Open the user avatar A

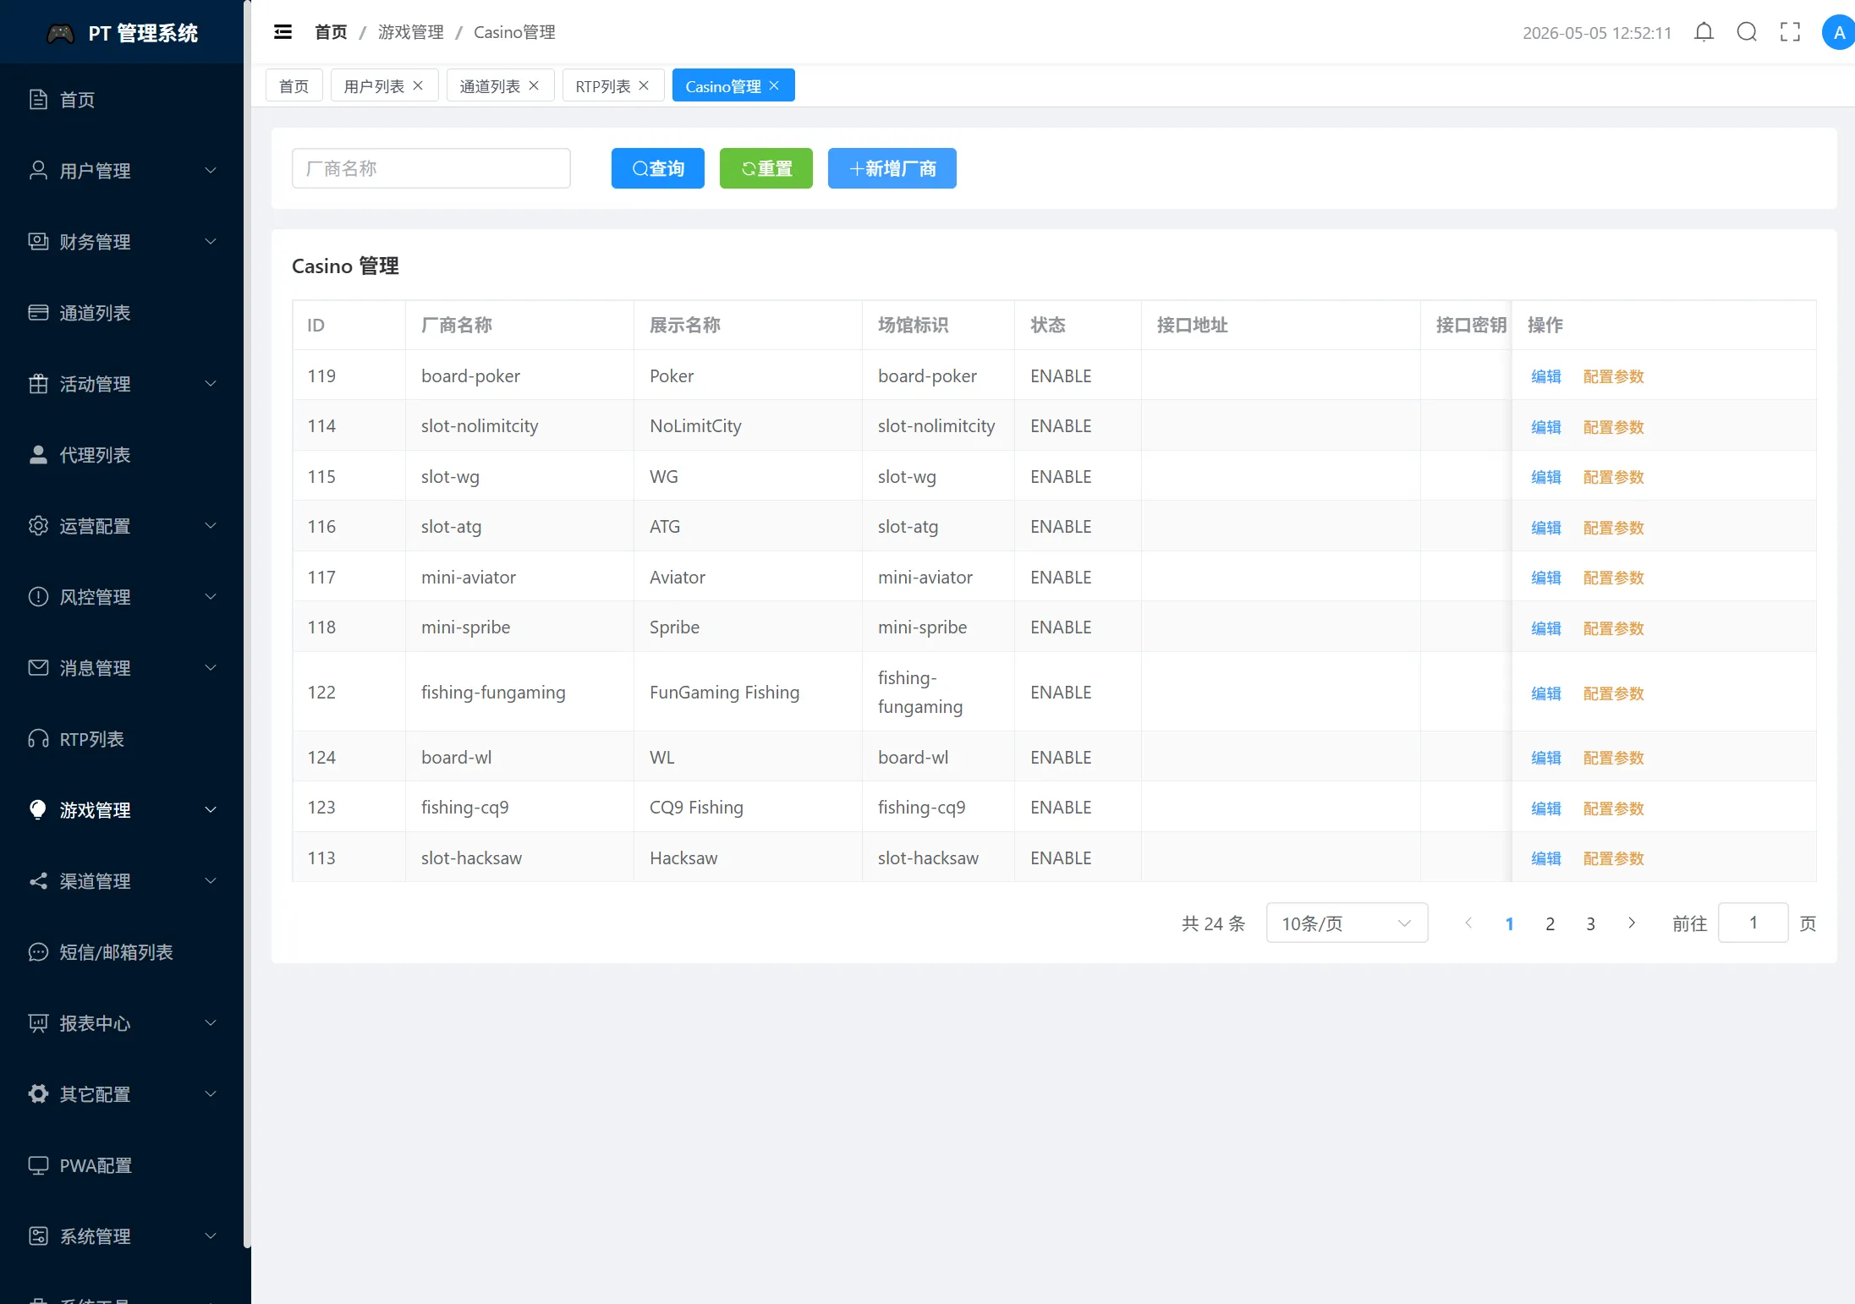click(x=1838, y=32)
